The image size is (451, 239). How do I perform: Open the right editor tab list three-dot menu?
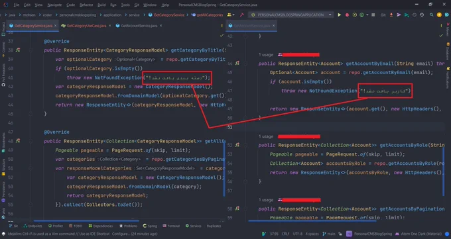[441, 26]
